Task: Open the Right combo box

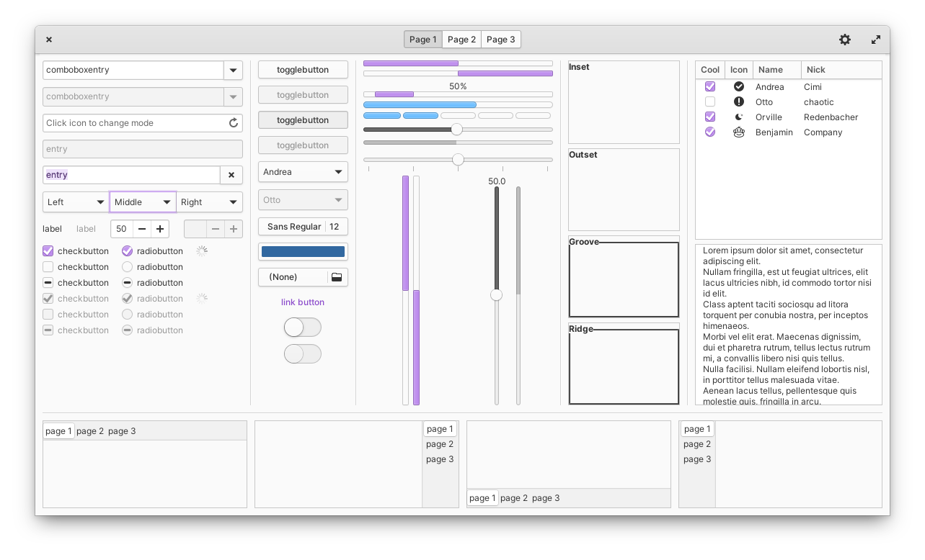Action: [x=209, y=202]
